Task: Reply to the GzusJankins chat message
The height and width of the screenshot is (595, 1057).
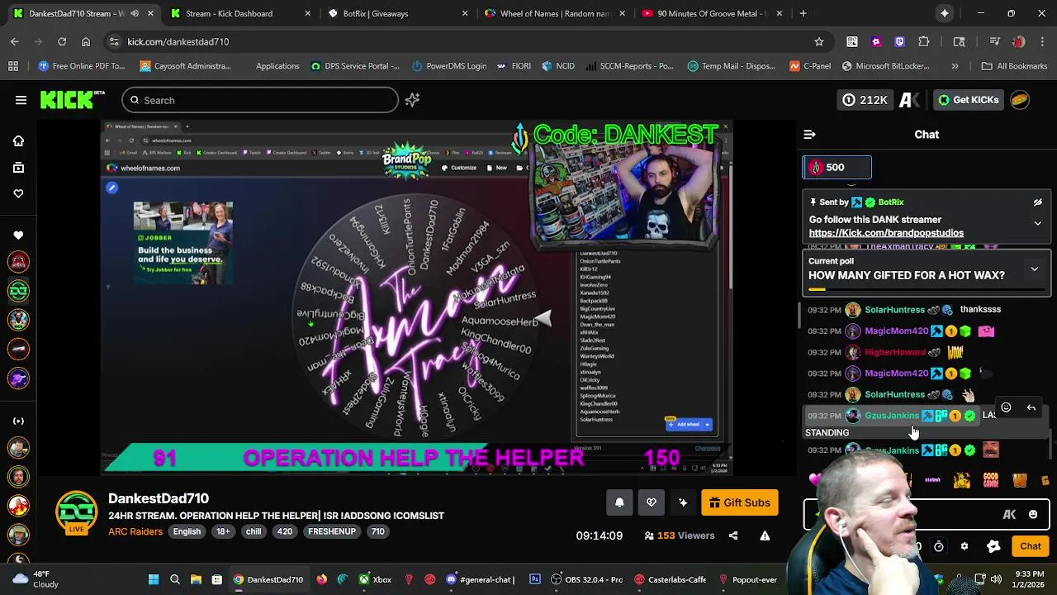Action: (1031, 407)
